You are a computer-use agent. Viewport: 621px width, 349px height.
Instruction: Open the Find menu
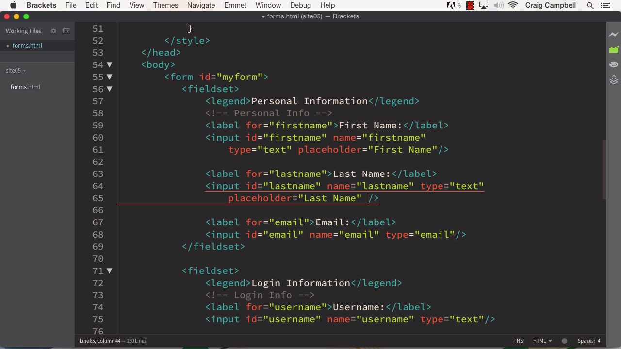pyautogui.click(x=114, y=5)
